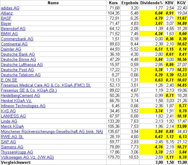
Task: Select the Beiersdorf AG link
Action: [x=13, y=28]
